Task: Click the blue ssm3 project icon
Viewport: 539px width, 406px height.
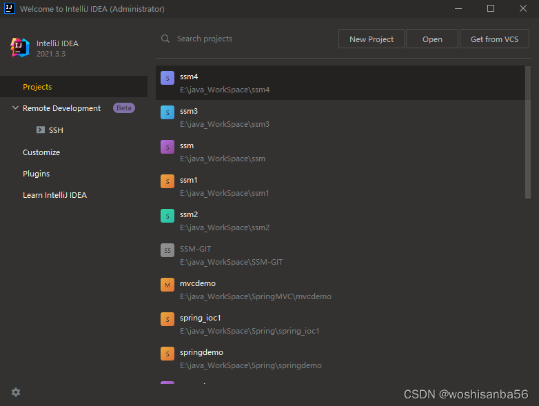Action: (167, 112)
